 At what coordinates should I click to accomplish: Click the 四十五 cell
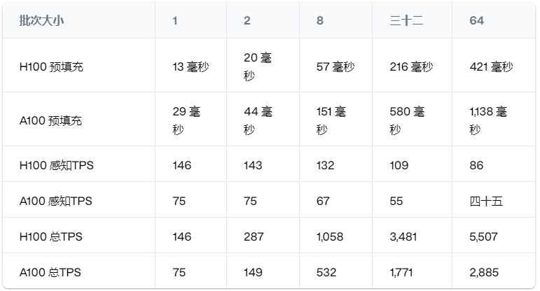(x=486, y=201)
